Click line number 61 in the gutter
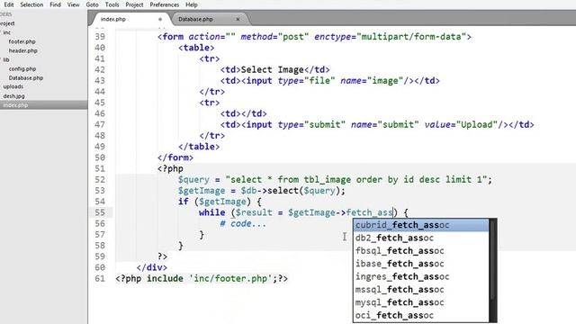The width and height of the screenshot is (576, 324). 100,278
